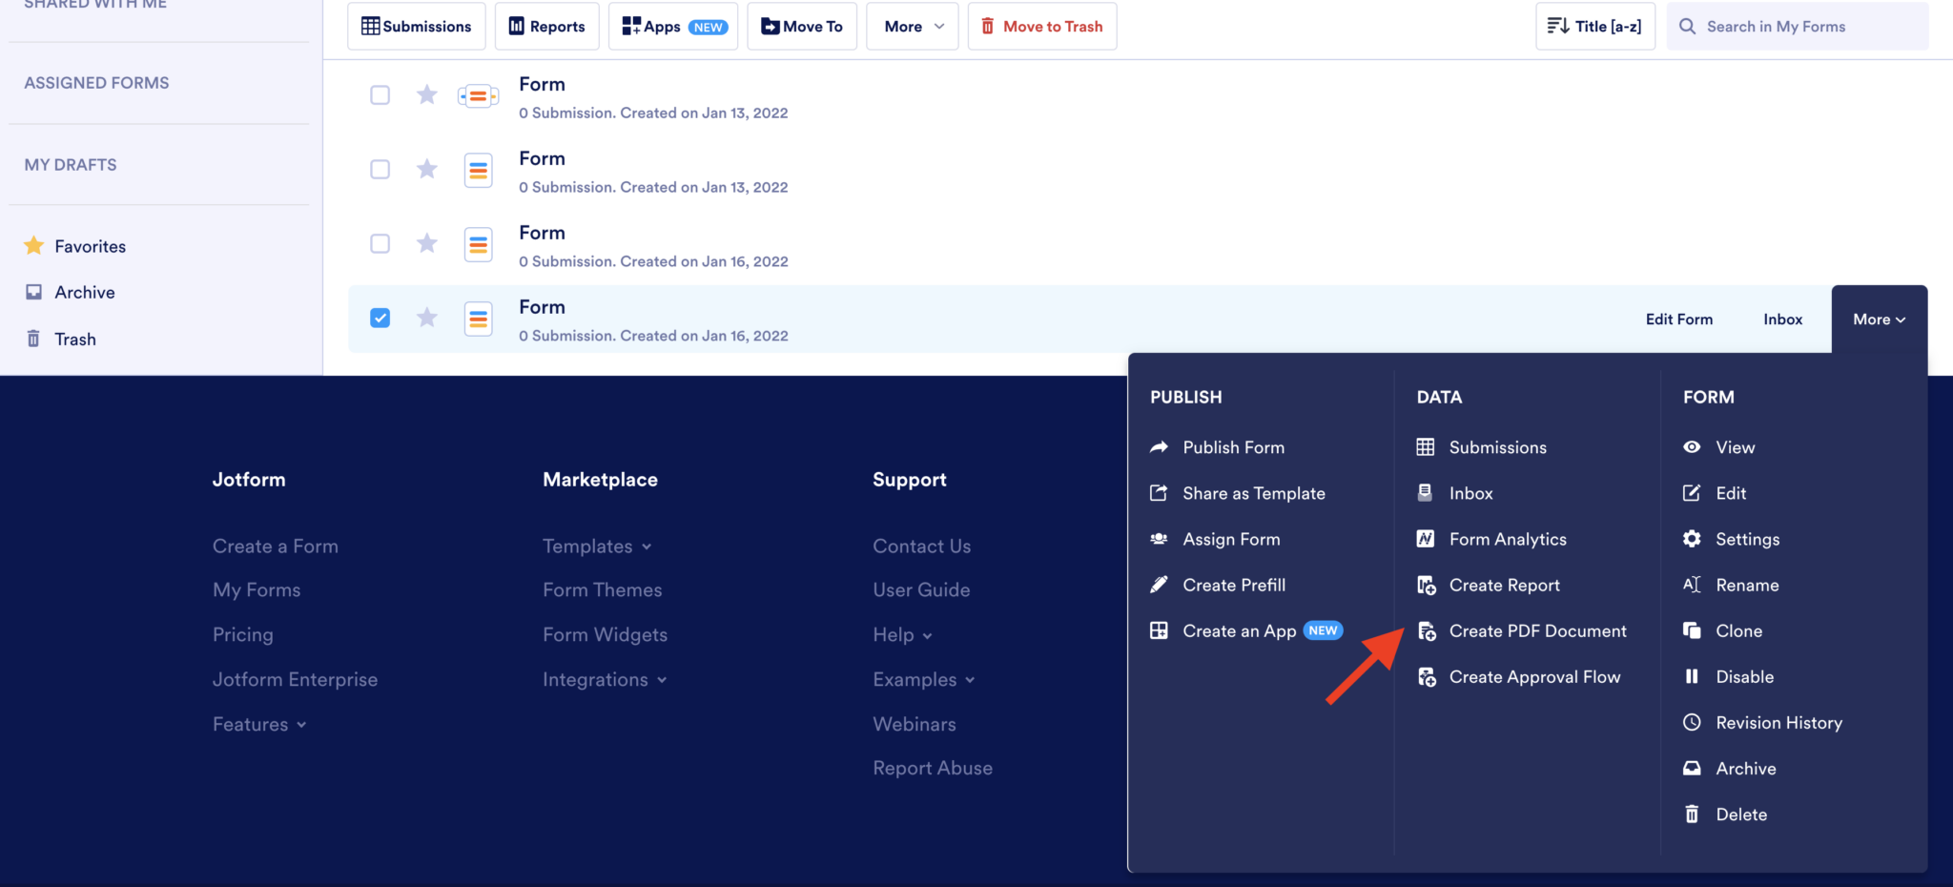Image resolution: width=1953 pixels, height=887 pixels.
Task: Click Create PDF Document option
Action: [x=1537, y=630]
